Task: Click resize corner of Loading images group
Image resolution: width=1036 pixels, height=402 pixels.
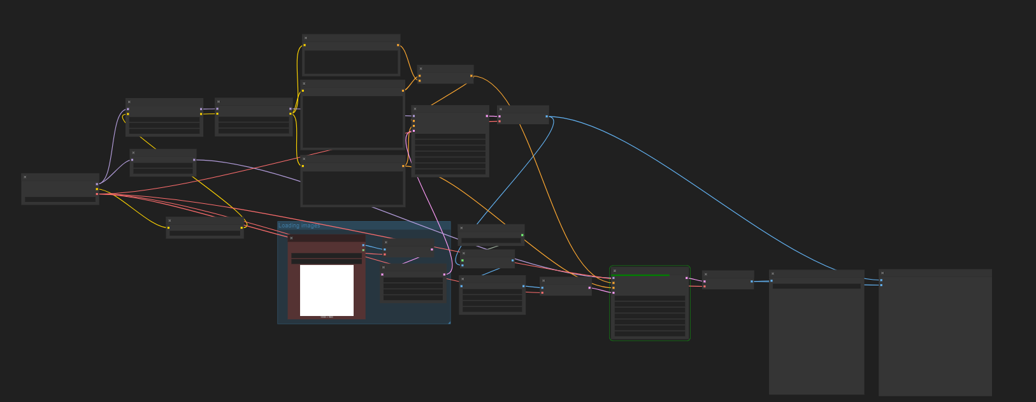Action: pyautogui.click(x=449, y=322)
